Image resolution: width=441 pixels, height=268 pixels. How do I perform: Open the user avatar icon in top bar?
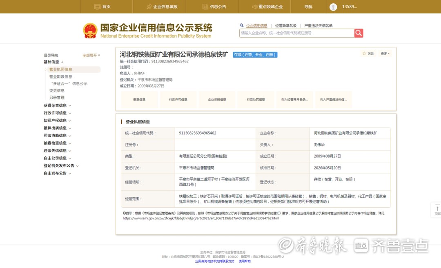click(x=333, y=7)
